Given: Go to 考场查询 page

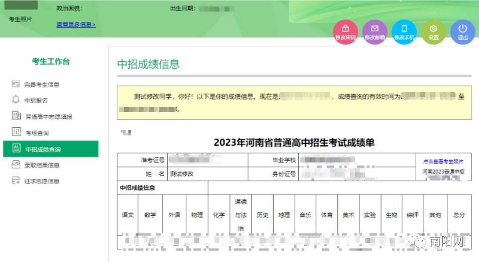Looking at the screenshot, I should (x=37, y=133).
